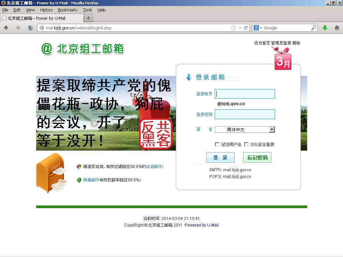This screenshot has width=343, height=257.
Task: Open the Firefox Home page icon
Action: pyautogui.click(x=336, y=28)
